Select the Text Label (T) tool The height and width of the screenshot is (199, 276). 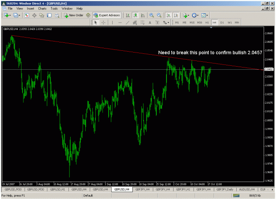click(x=157, y=23)
